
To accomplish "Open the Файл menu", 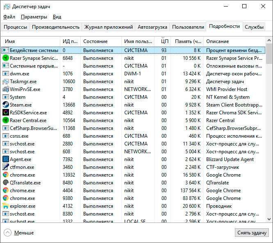I will click(9, 17).
